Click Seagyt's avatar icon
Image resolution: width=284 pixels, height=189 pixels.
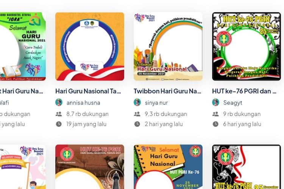pyautogui.click(x=216, y=102)
